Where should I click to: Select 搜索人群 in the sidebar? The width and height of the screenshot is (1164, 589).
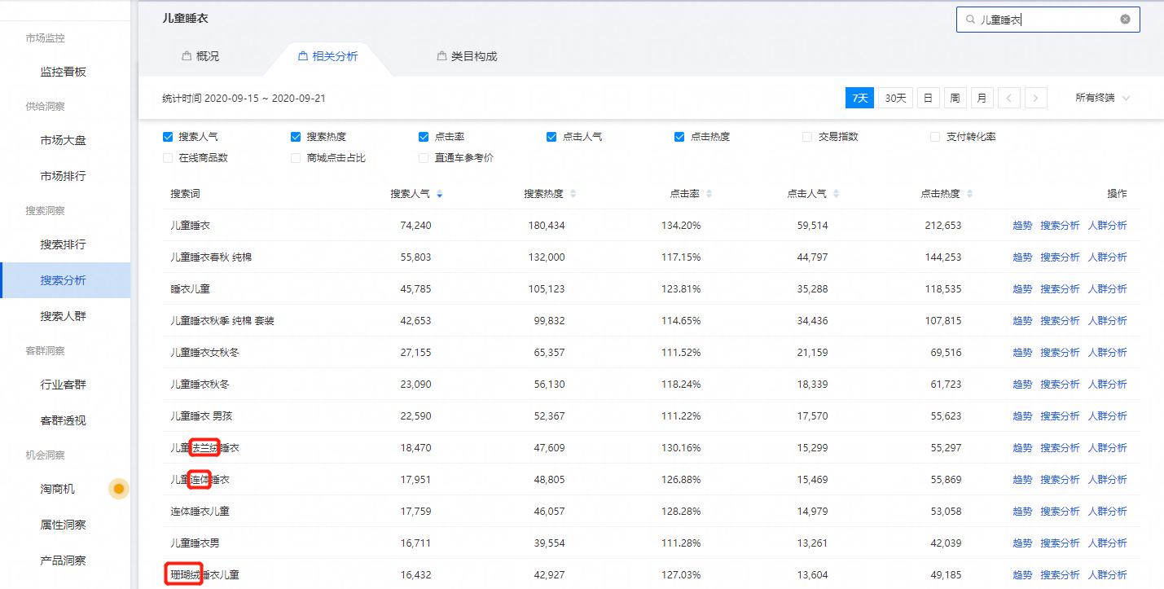click(65, 315)
